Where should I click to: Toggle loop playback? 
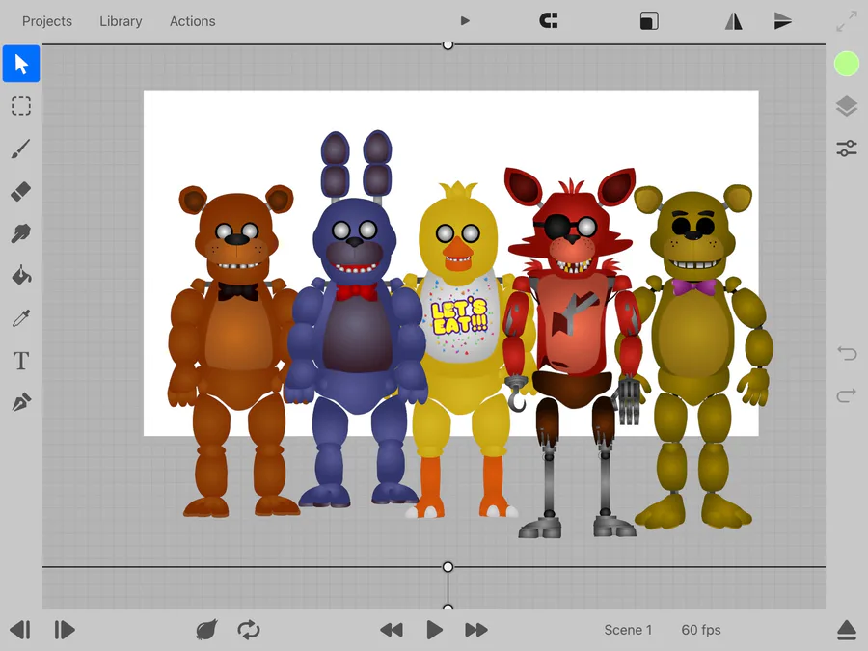(x=249, y=630)
